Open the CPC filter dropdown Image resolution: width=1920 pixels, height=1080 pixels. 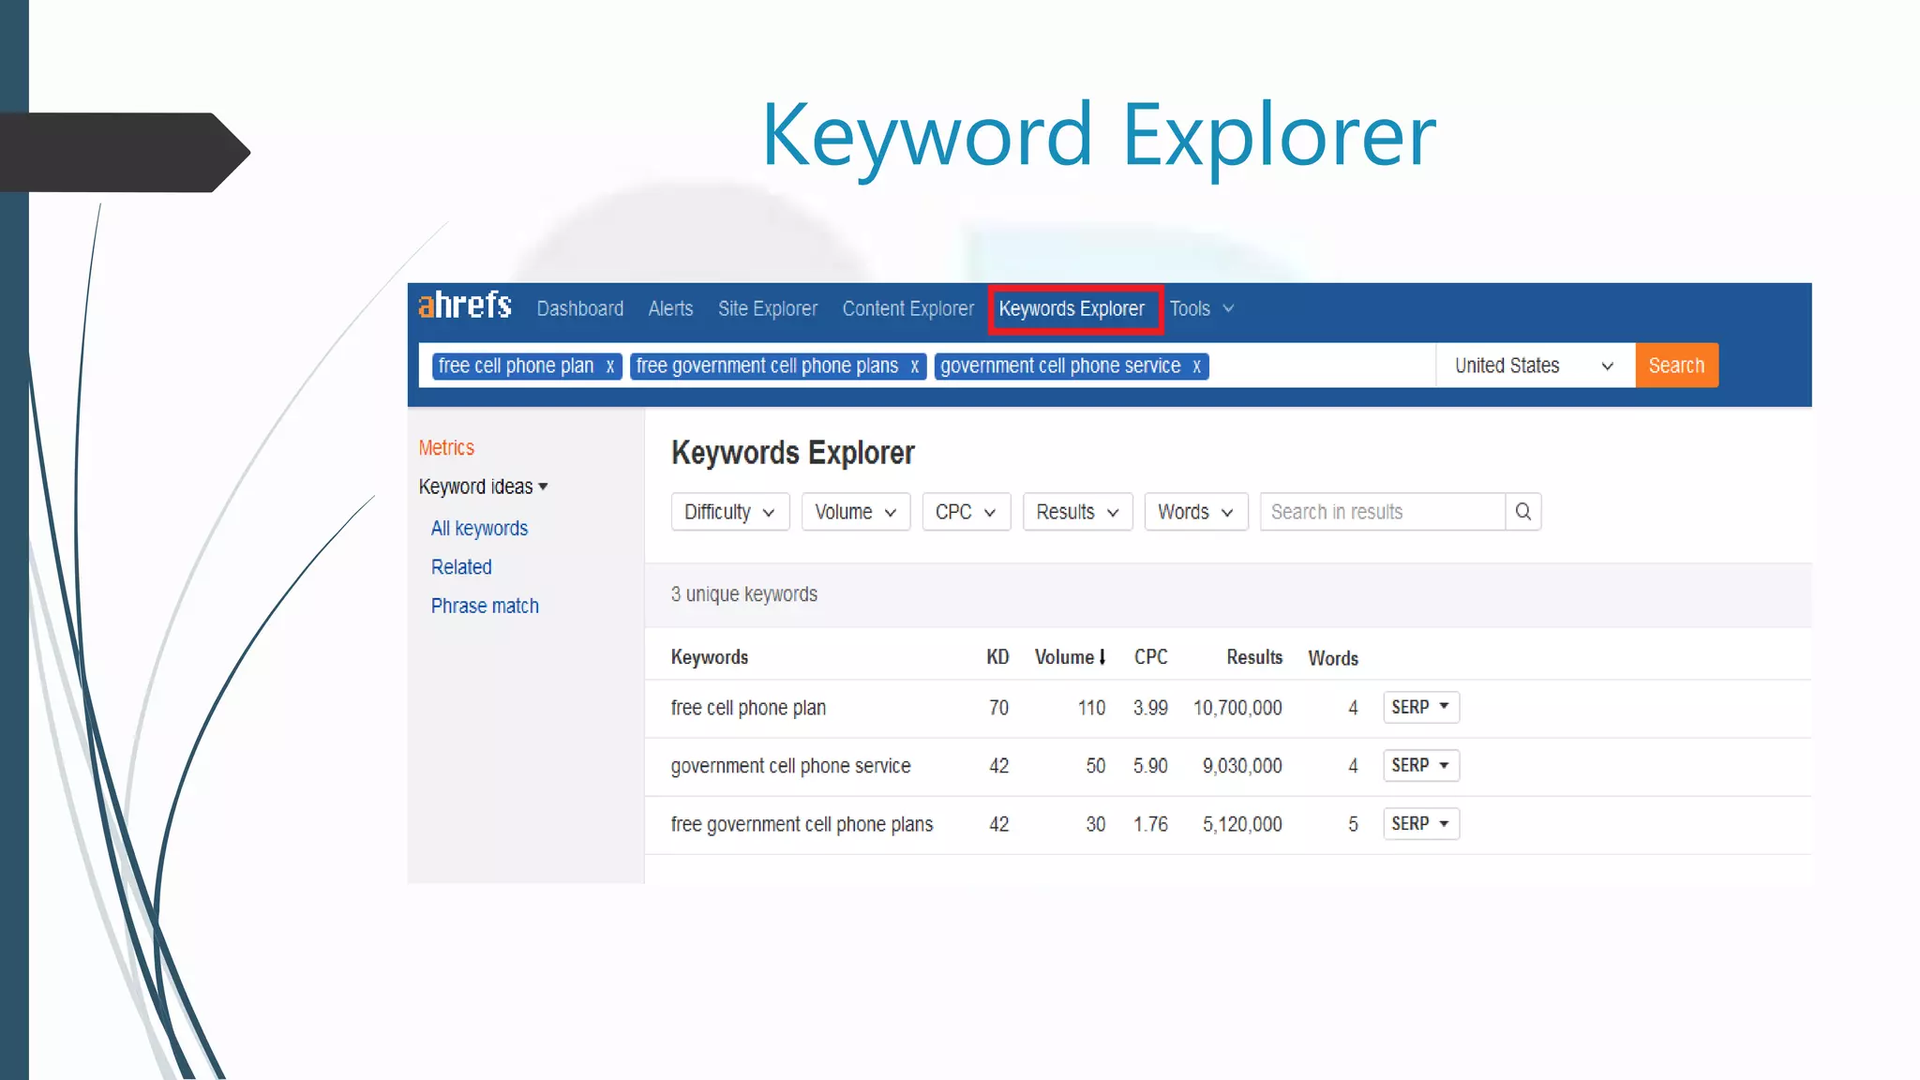pyautogui.click(x=966, y=512)
